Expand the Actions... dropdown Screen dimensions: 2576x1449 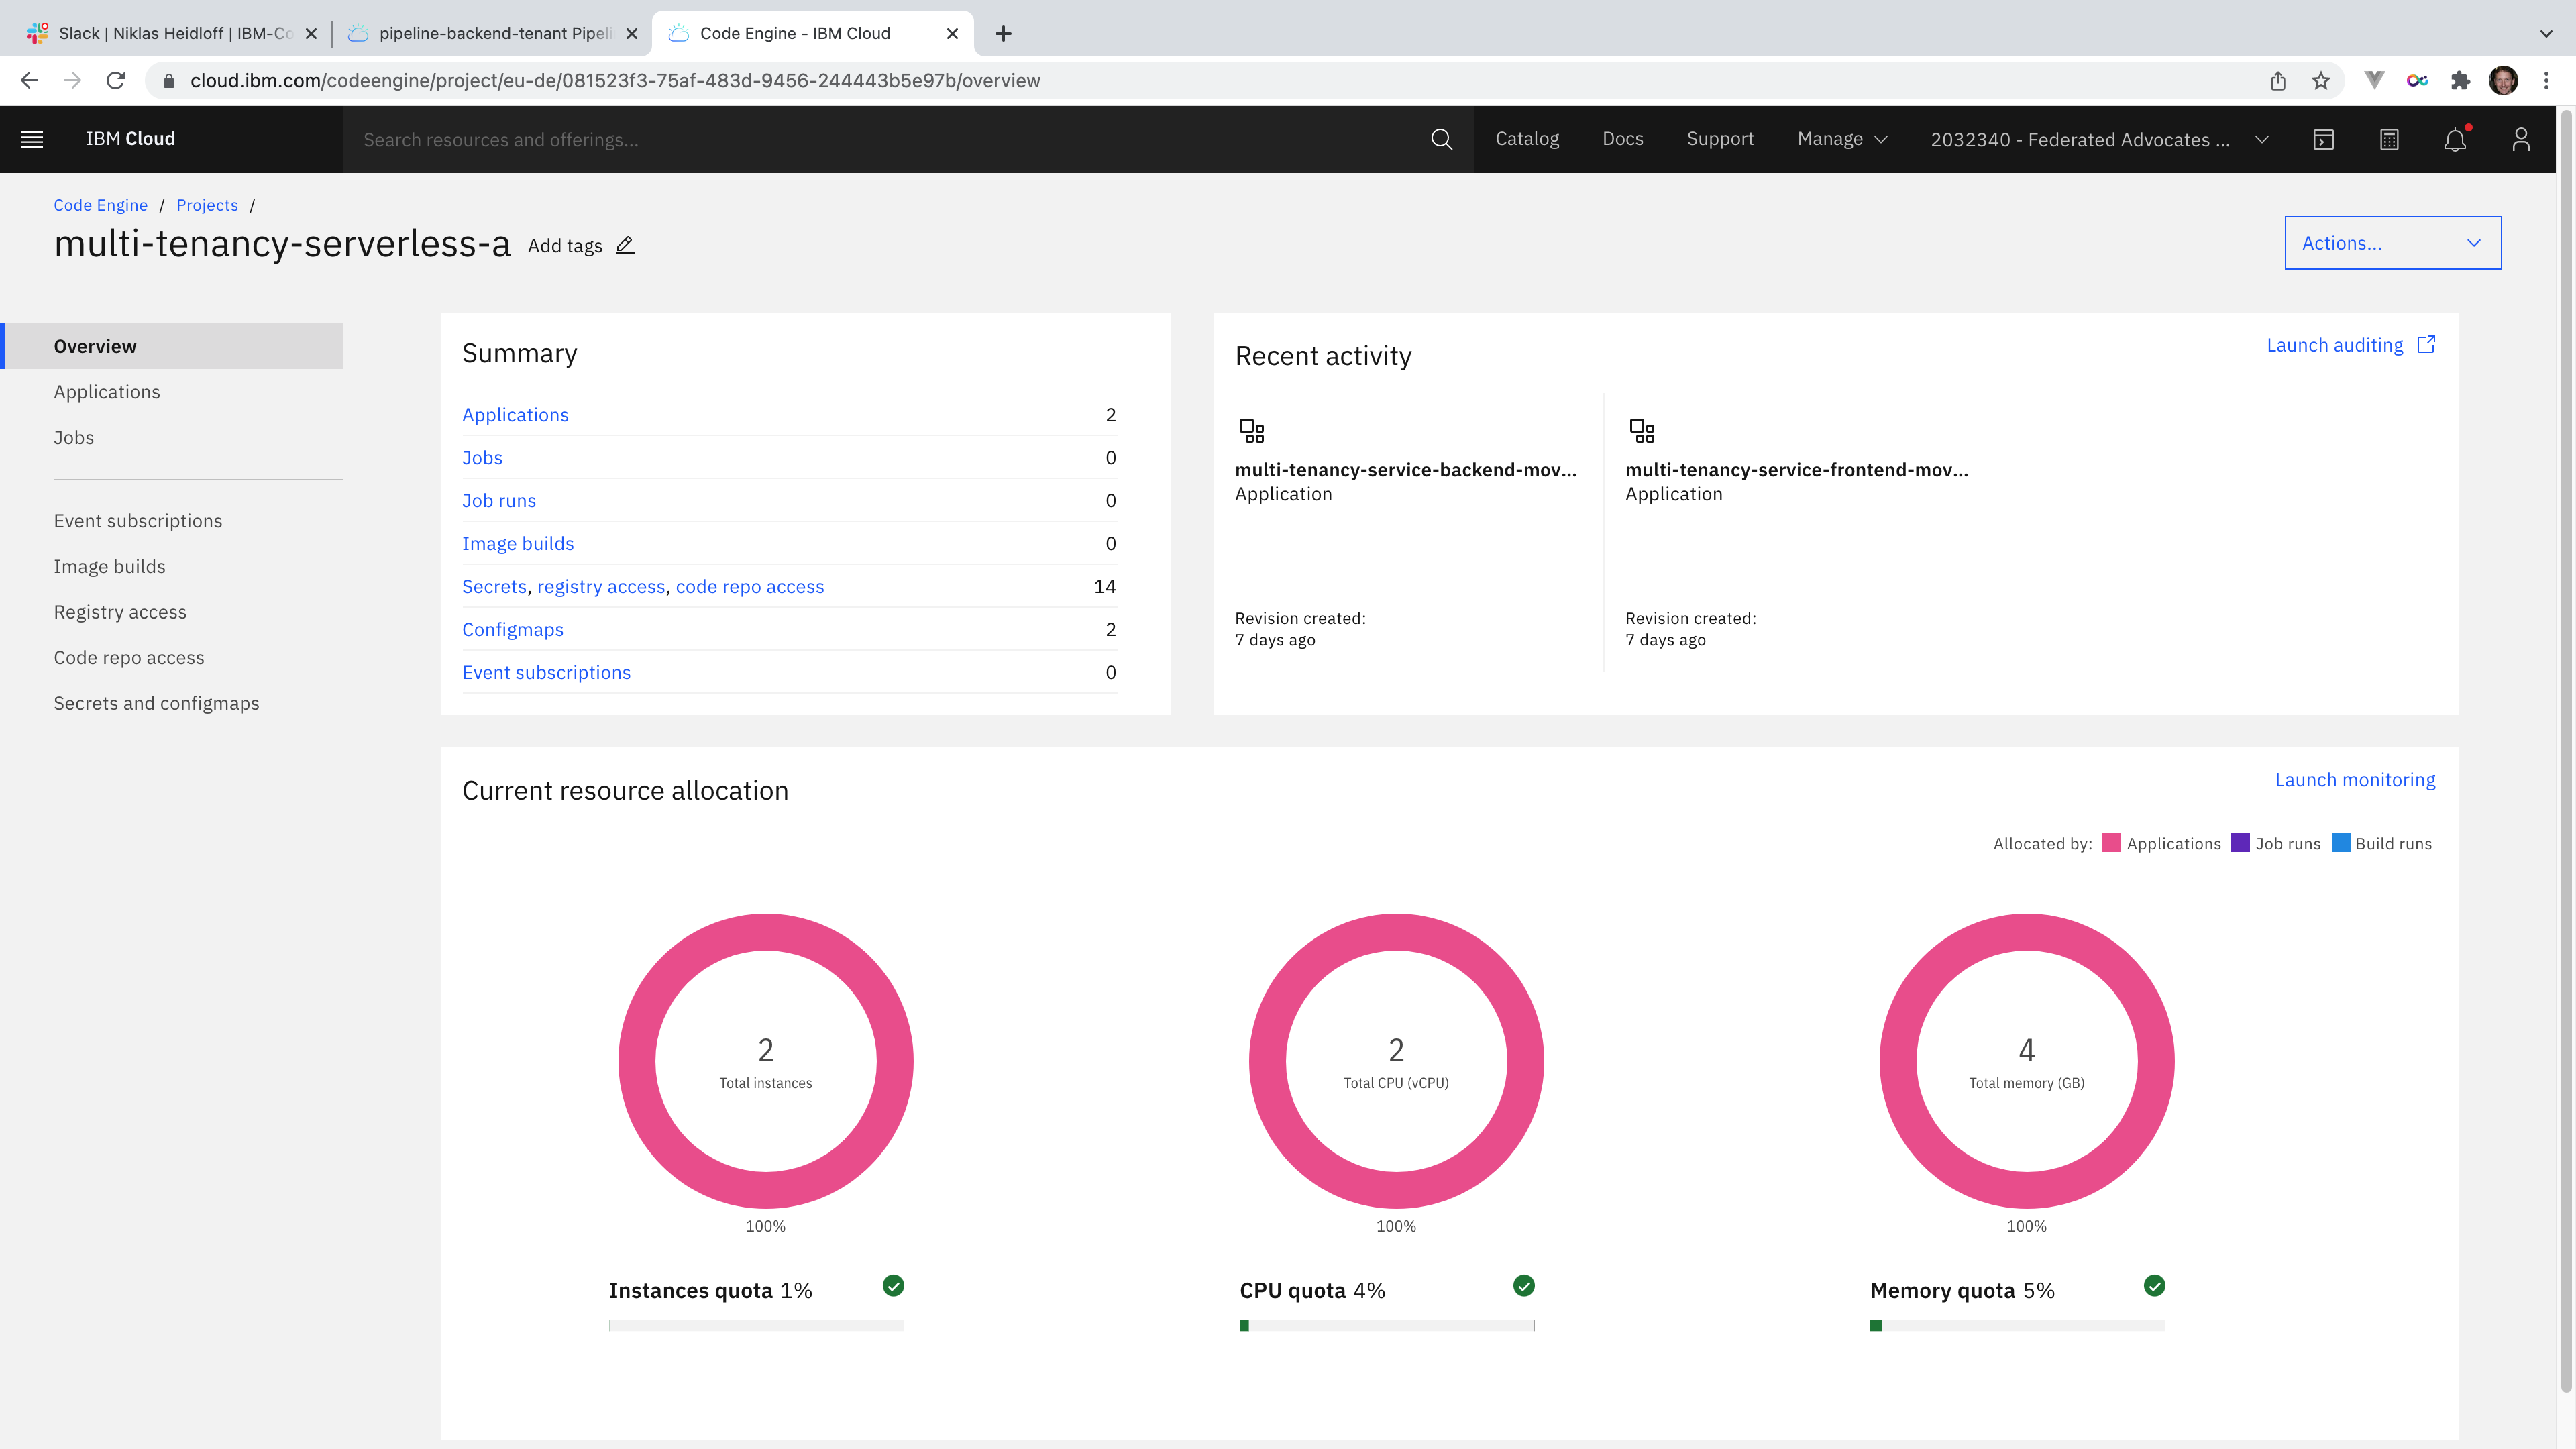(2392, 243)
